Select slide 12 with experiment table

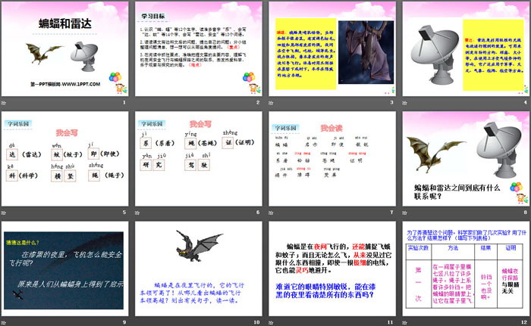(466, 269)
